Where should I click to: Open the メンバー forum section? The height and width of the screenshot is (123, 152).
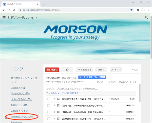point(101,82)
